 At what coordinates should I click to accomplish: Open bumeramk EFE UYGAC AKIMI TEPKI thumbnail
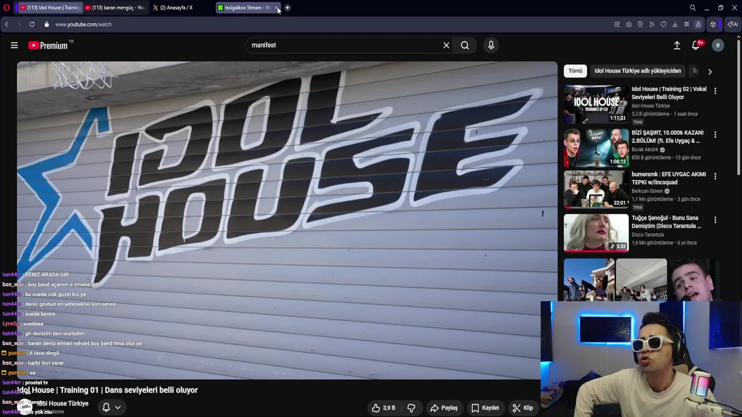click(596, 189)
